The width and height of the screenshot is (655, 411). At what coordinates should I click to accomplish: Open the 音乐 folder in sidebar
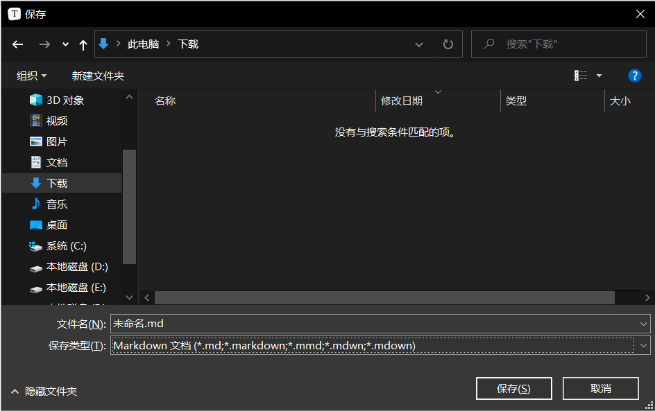point(56,204)
